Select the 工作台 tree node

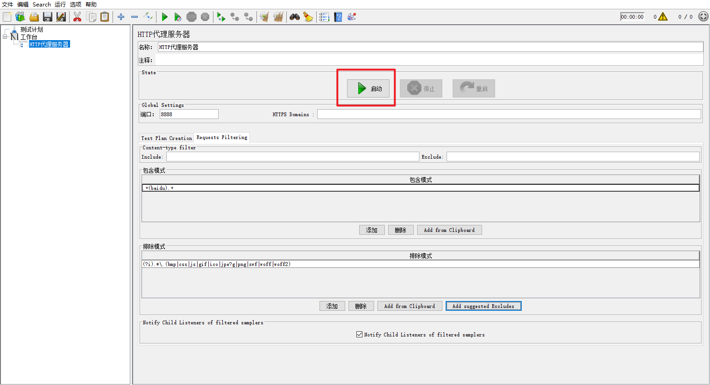point(28,37)
